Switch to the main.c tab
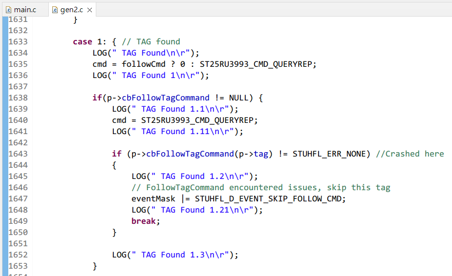Screen dimensions: 452x276 (x=25, y=10)
